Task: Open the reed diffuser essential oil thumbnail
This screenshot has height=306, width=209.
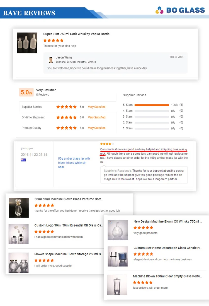Action: point(18,234)
